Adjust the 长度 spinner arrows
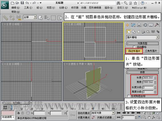The height and width of the screenshot is (121, 162). 155,78
